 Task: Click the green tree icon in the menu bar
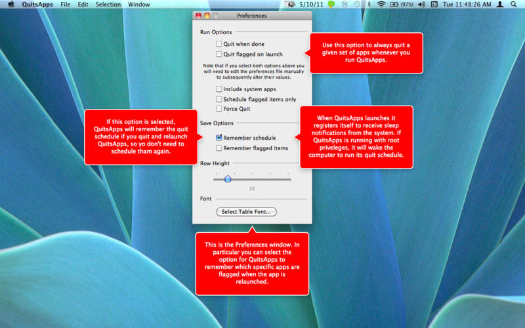(x=331, y=5)
